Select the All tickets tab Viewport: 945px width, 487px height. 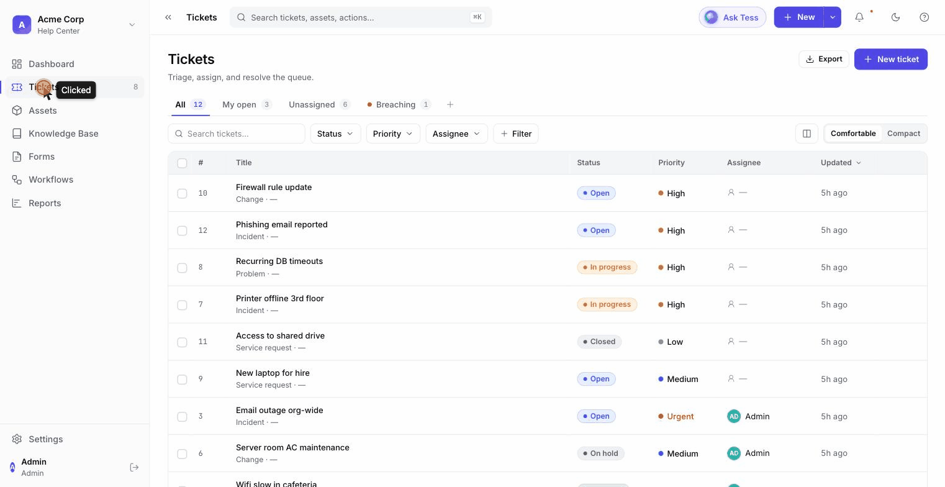tap(190, 104)
